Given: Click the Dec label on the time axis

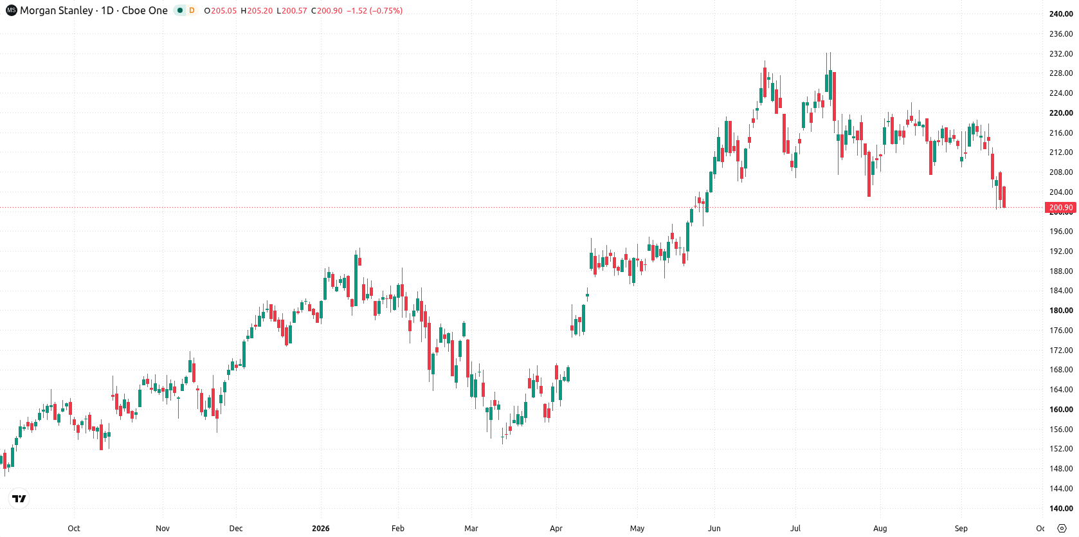Looking at the screenshot, I should 236,529.
